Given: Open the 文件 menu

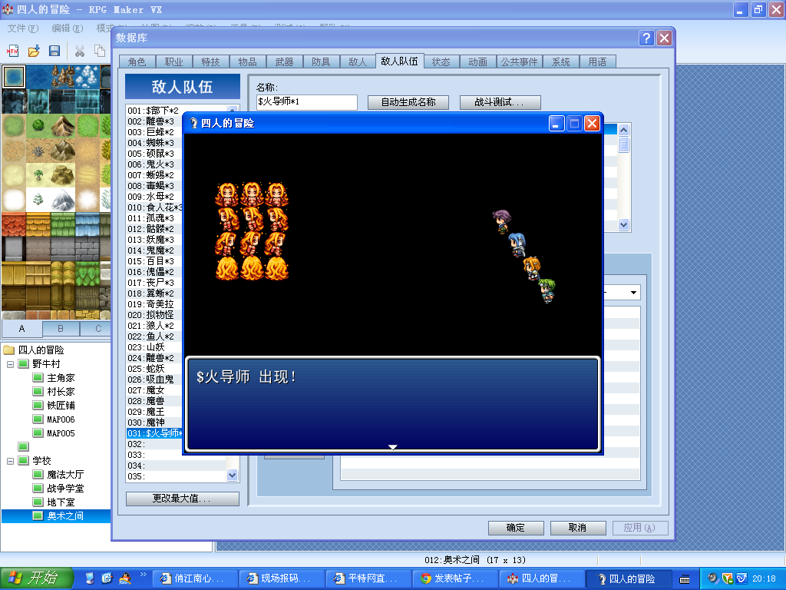Looking at the screenshot, I should [x=23, y=28].
